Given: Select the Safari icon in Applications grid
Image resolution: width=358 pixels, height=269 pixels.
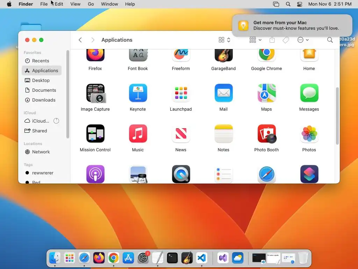Looking at the screenshot, I should click(x=266, y=174).
